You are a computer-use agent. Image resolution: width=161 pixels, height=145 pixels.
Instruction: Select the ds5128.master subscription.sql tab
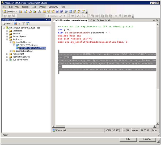[71, 20]
